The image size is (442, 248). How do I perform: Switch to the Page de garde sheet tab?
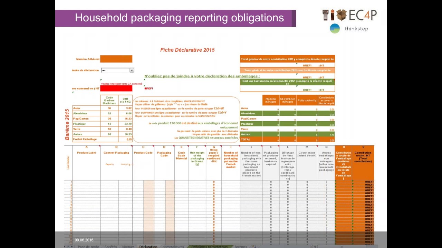coord(88,247)
